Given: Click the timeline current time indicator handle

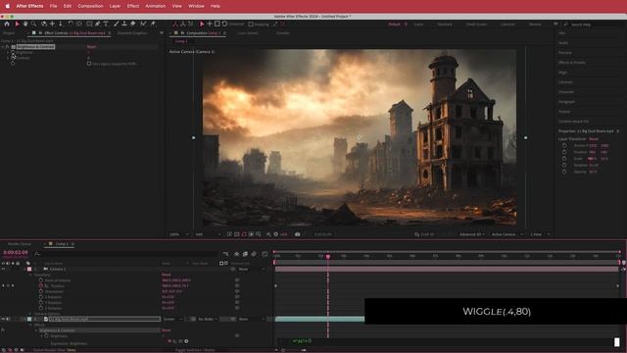Looking at the screenshot, I should click(328, 256).
